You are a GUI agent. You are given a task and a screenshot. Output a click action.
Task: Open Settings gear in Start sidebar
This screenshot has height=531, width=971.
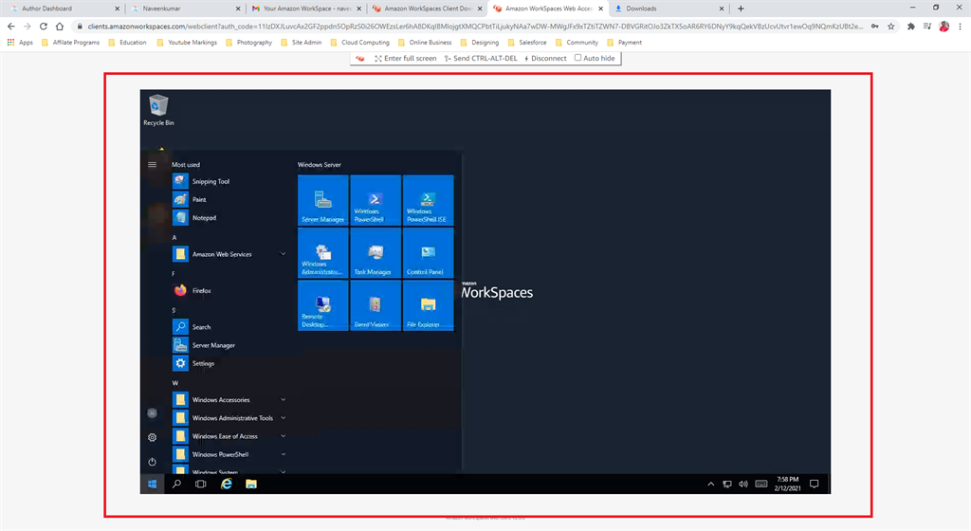pyautogui.click(x=153, y=437)
